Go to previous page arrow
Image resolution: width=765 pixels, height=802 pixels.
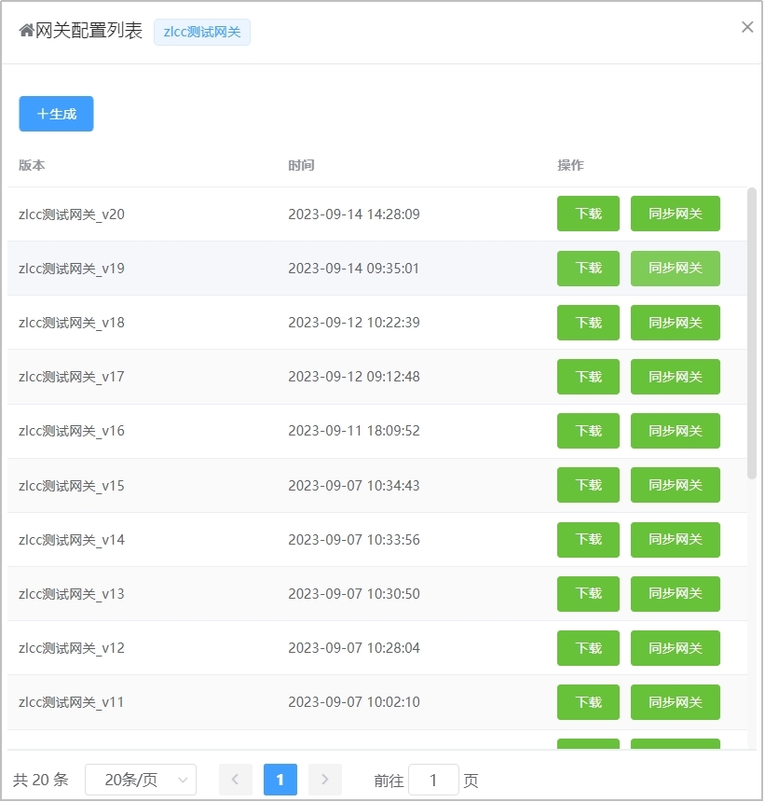click(235, 780)
